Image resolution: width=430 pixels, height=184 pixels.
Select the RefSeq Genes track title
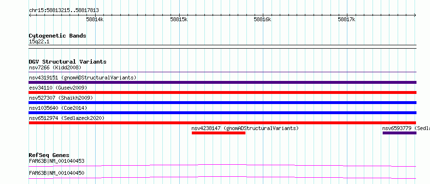click(x=49, y=155)
